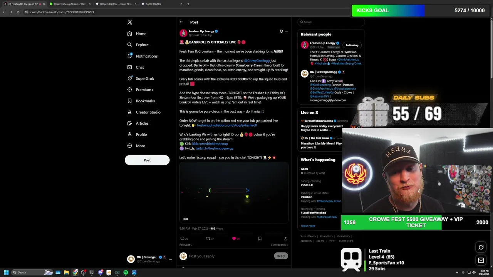Click the Windows taskbar Search box
Viewport: 493px width, 277px height.
(32, 272)
